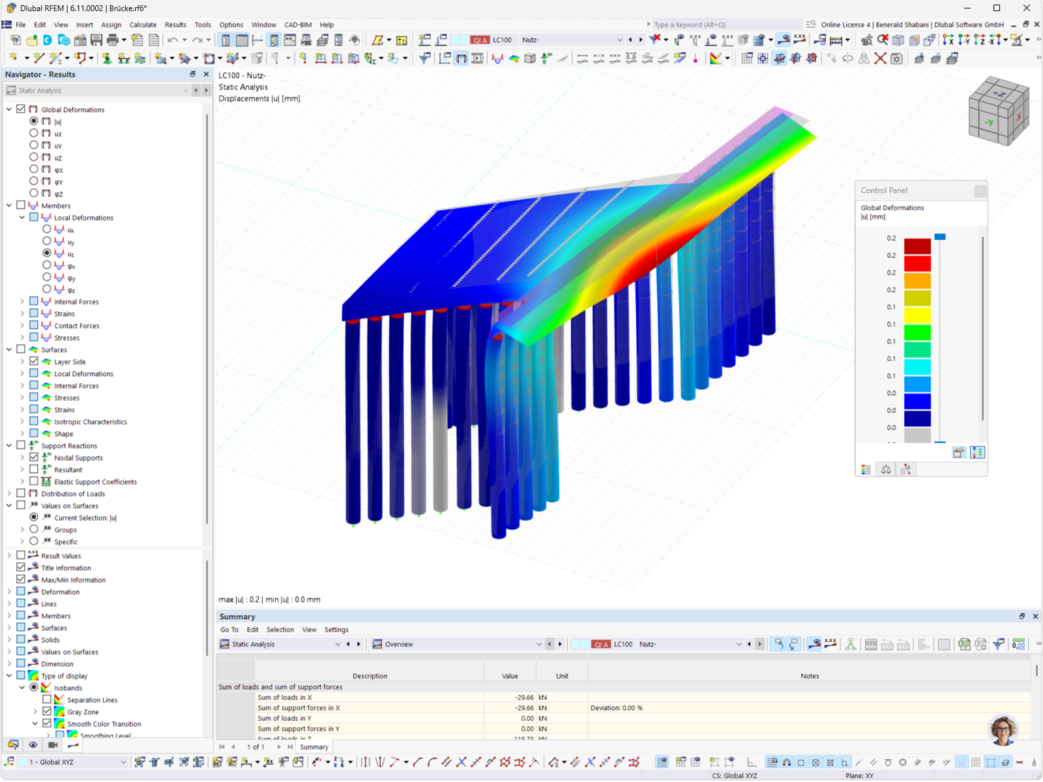Click the user avatar assistant icon
1043x782 pixels.
pyautogui.click(x=1003, y=731)
